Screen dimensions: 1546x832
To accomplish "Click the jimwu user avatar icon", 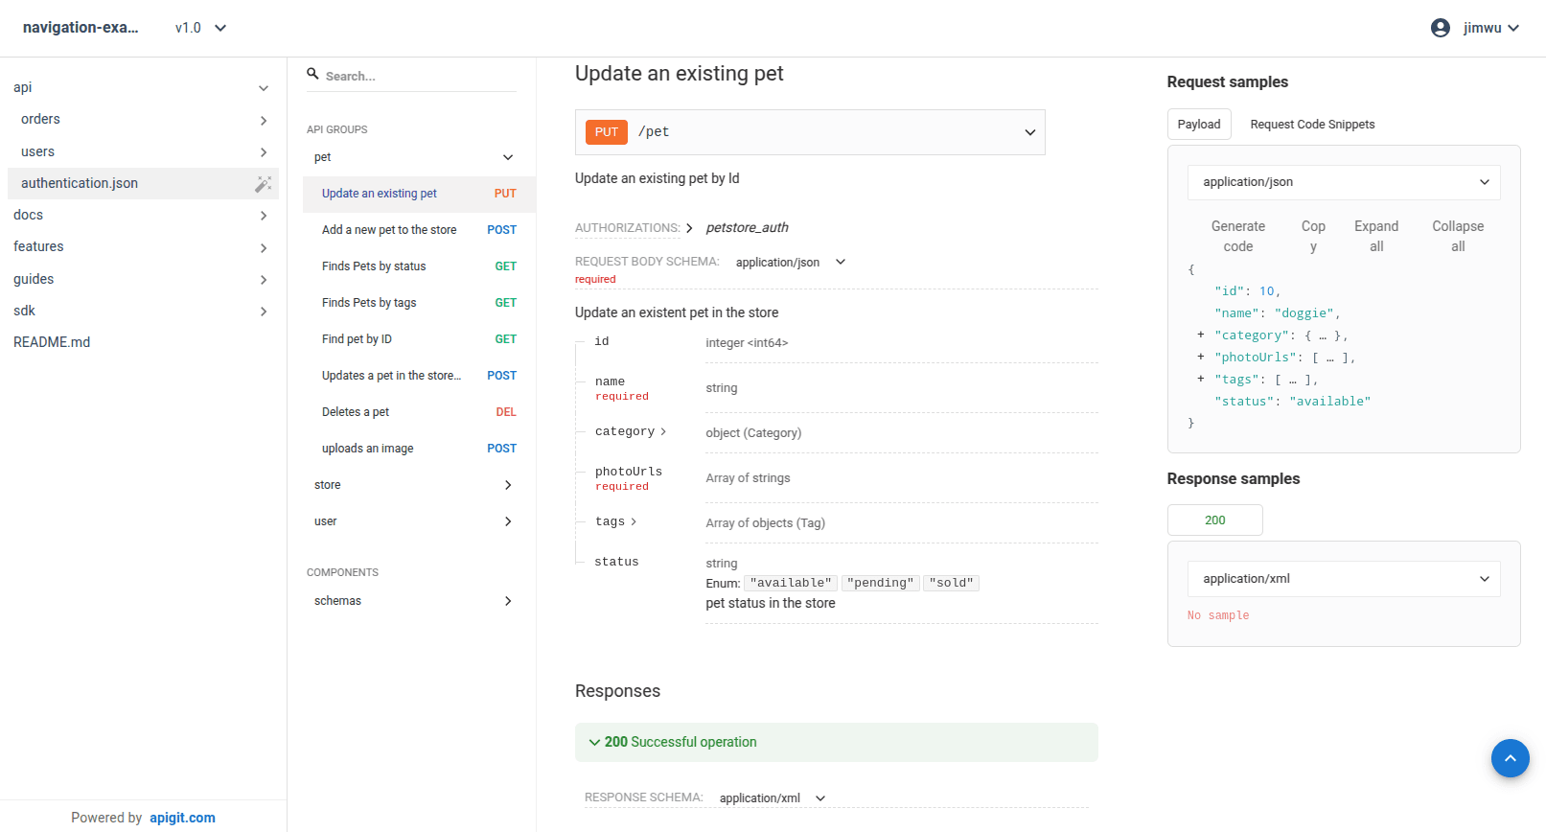I will coord(1440,28).
